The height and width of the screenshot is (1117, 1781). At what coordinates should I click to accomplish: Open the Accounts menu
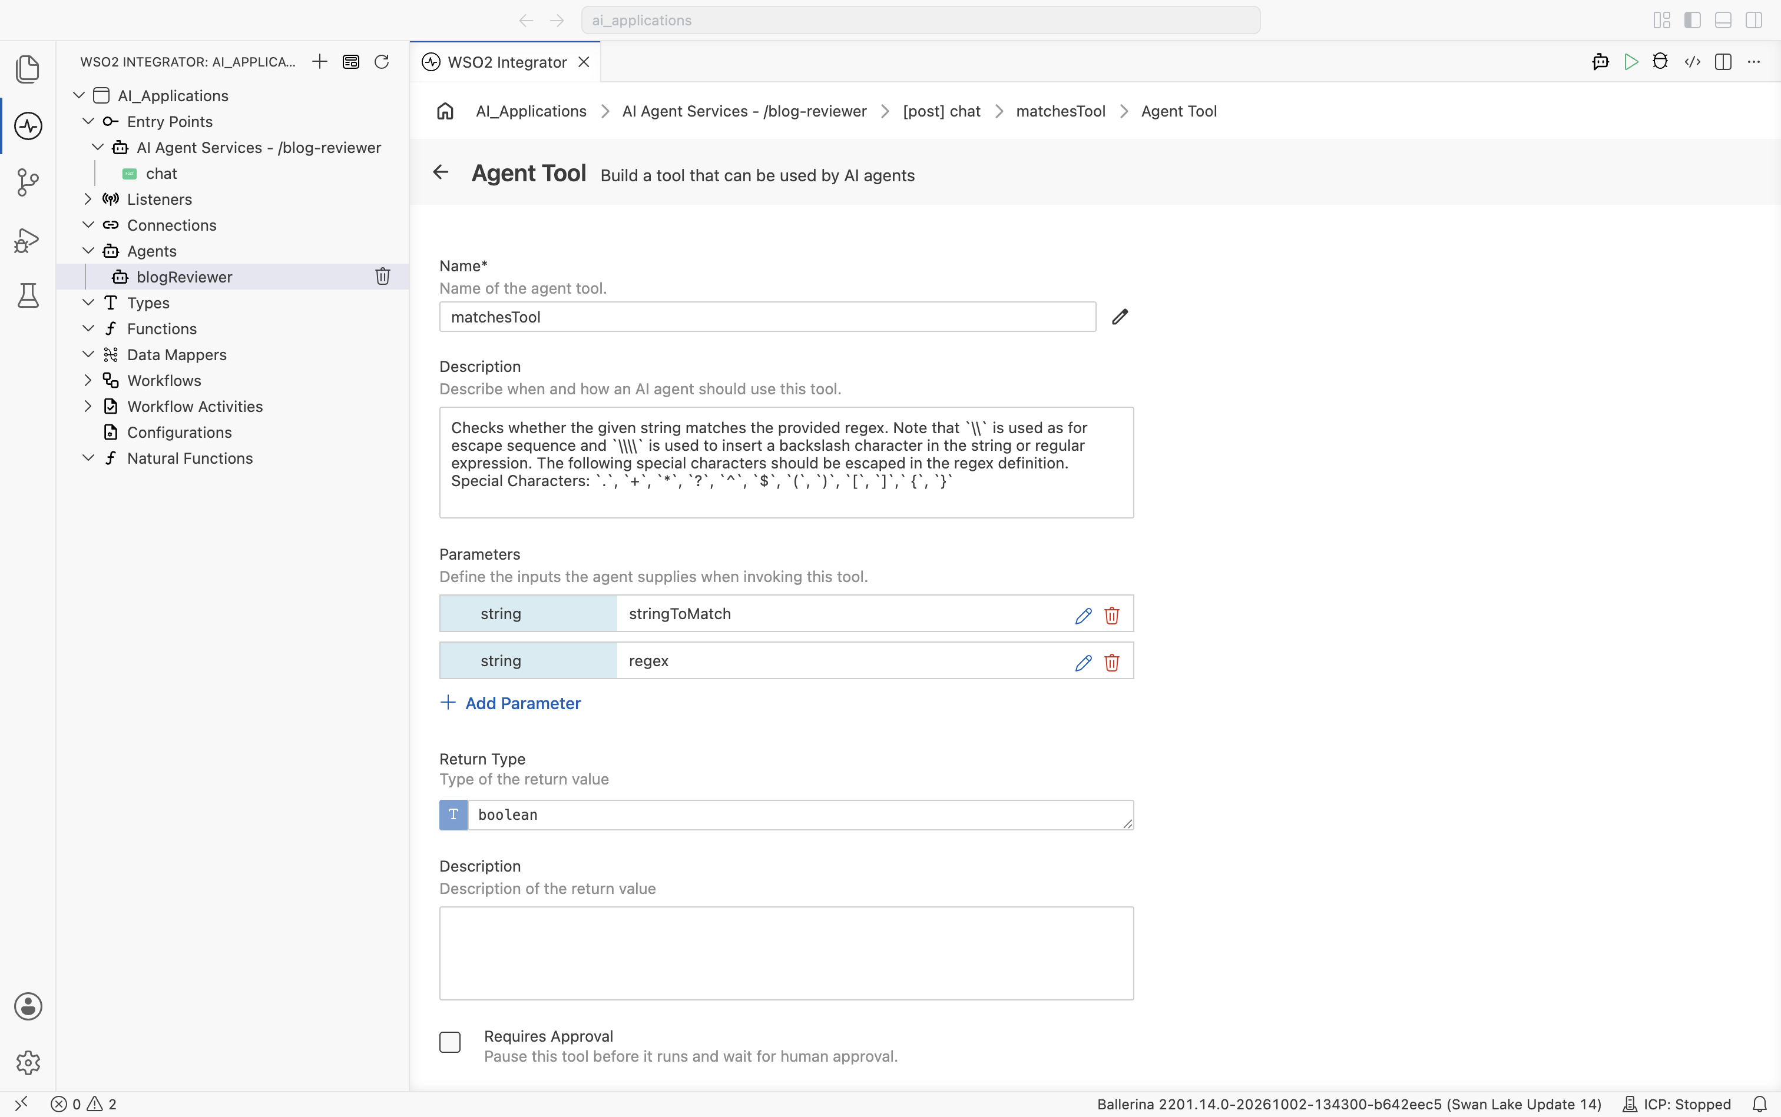27,1006
